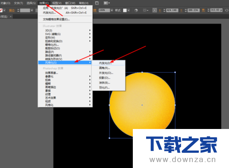Choose 圆角(R)... in stylize submenu

109,68
